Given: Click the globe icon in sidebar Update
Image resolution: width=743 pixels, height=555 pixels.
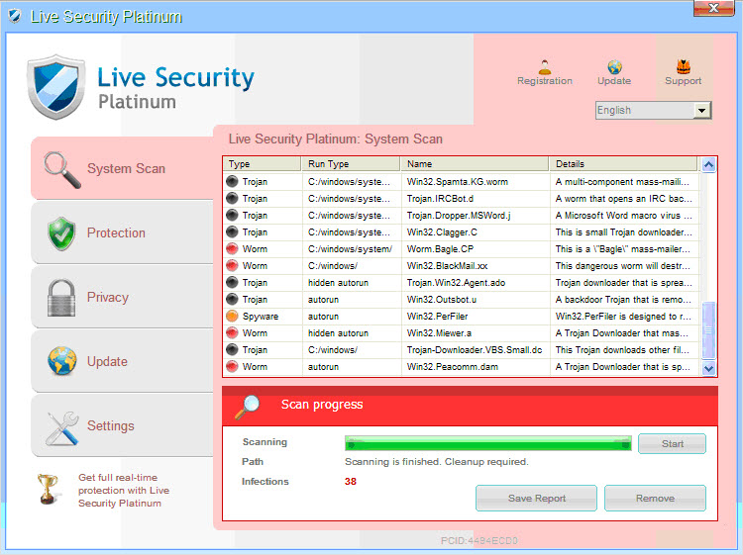Looking at the screenshot, I should point(61,361).
